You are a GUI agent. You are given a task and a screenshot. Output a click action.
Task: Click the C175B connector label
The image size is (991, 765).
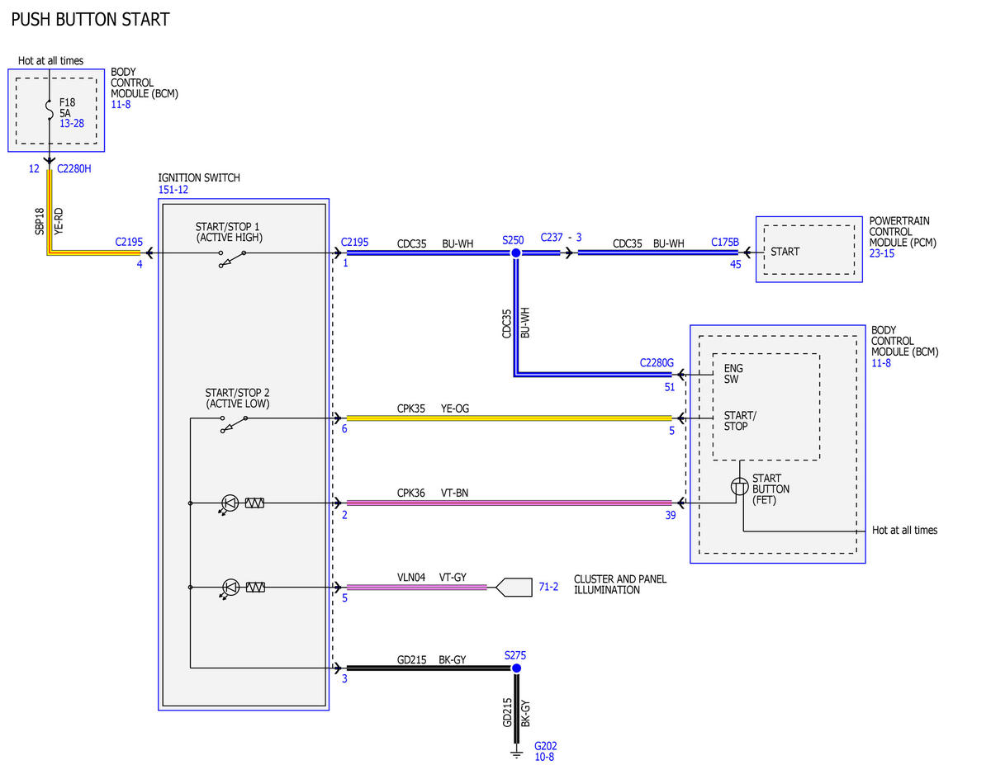point(725,243)
